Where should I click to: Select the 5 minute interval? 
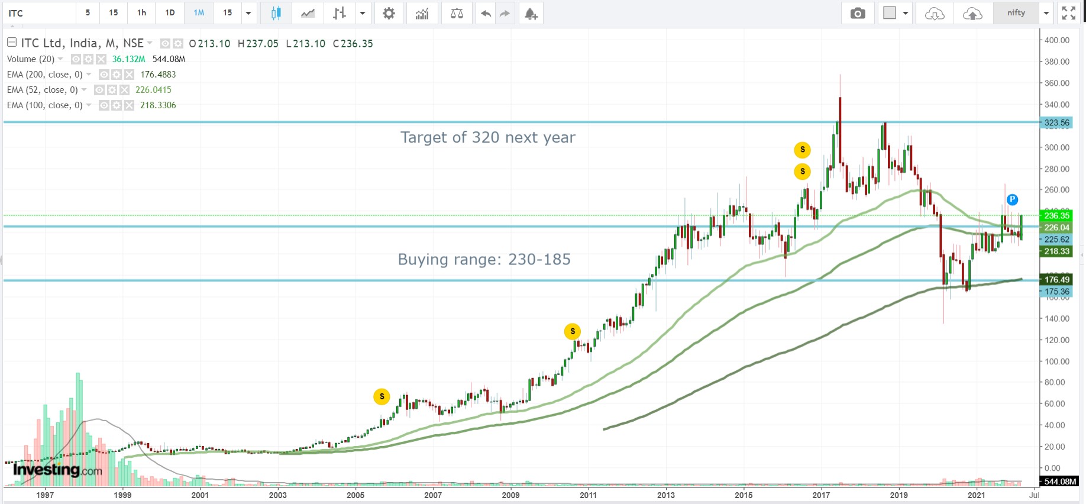(88, 13)
